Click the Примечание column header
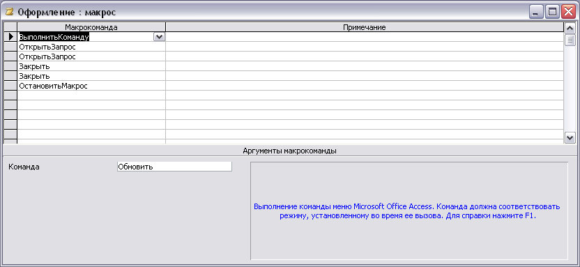 (365, 27)
